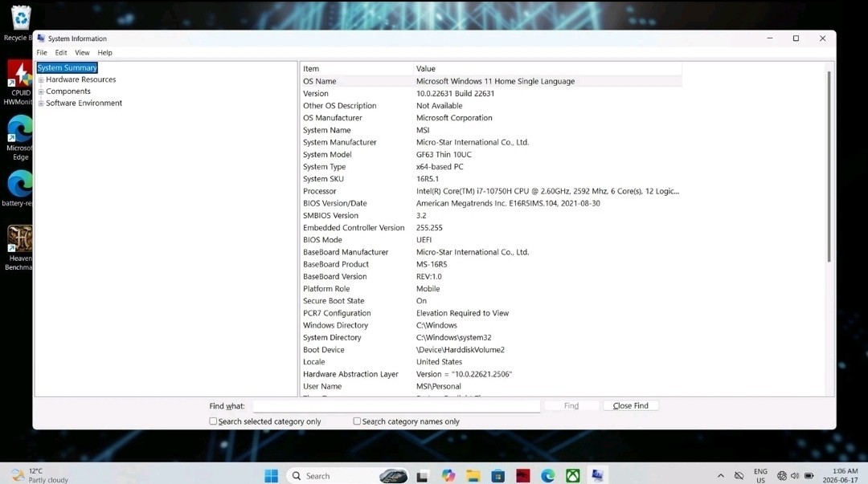
Task: Select Hardware Resources tree label
Action: (x=81, y=79)
